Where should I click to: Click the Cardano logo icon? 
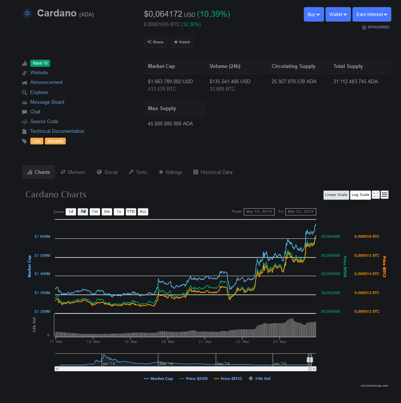27,13
